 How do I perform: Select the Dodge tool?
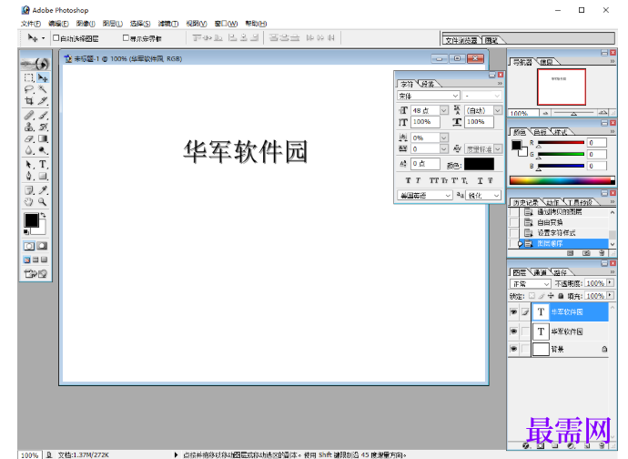pos(43,150)
